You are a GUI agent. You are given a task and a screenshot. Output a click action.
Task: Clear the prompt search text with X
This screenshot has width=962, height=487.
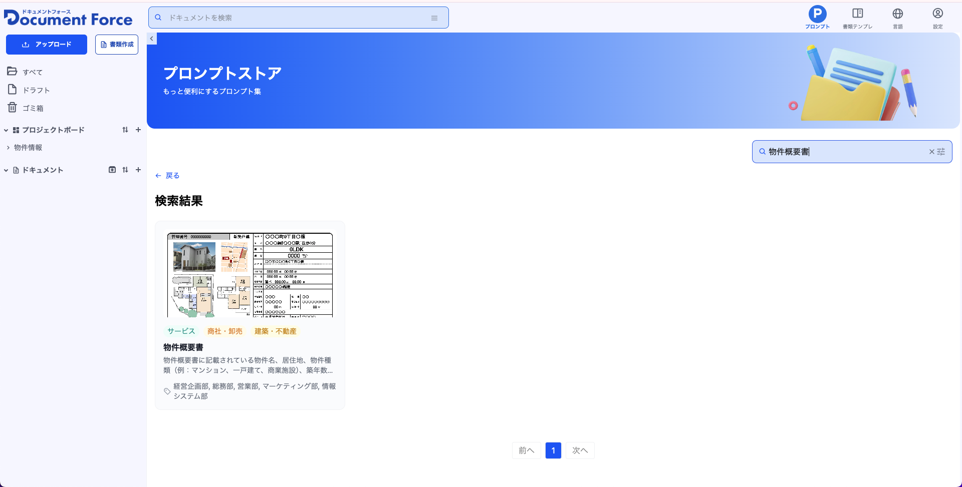click(931, 152)
